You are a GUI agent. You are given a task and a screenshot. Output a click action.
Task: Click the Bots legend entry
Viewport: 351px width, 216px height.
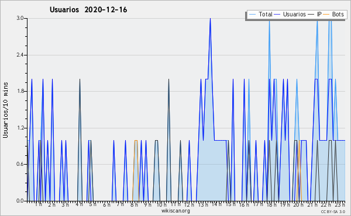pos(333,14)
